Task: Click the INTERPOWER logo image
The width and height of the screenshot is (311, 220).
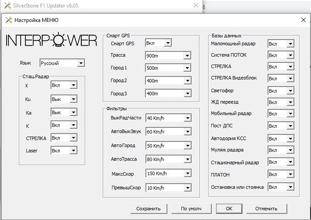Action: 51,40
